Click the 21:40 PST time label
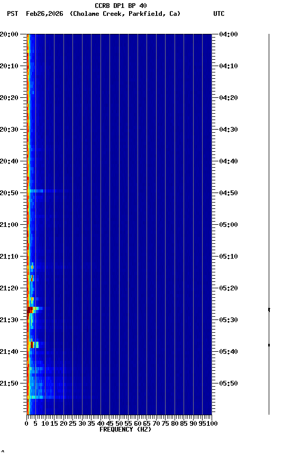The width and height of the screenshot is (292, 457). pos(9,352)
